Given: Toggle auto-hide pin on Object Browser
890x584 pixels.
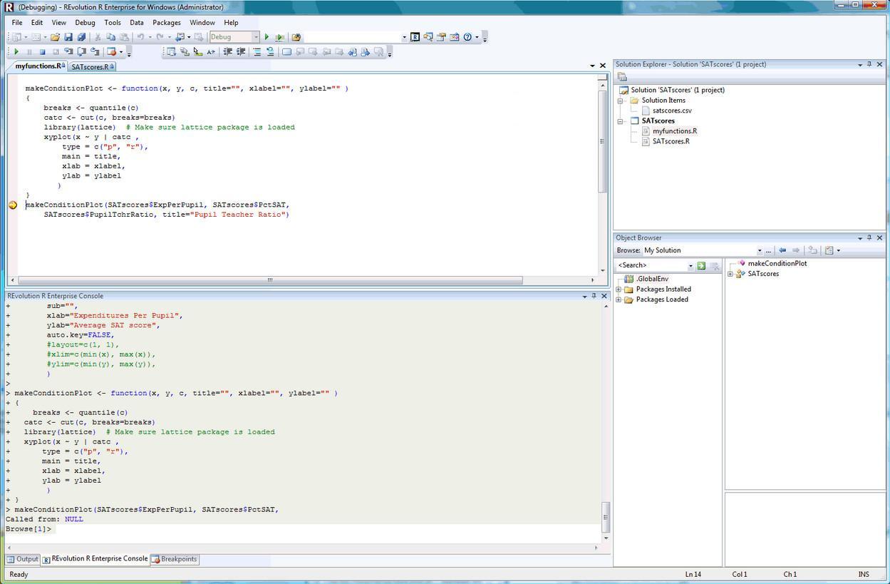Looking at the screenshot, I should point(869,238).
